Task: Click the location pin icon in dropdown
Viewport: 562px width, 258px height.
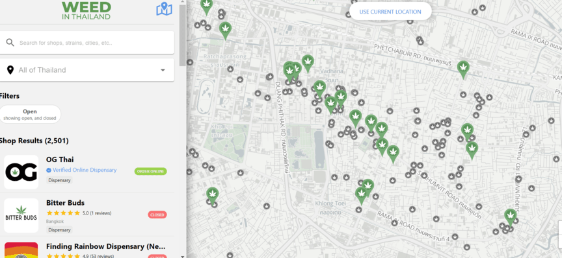Action: point(10,70)
